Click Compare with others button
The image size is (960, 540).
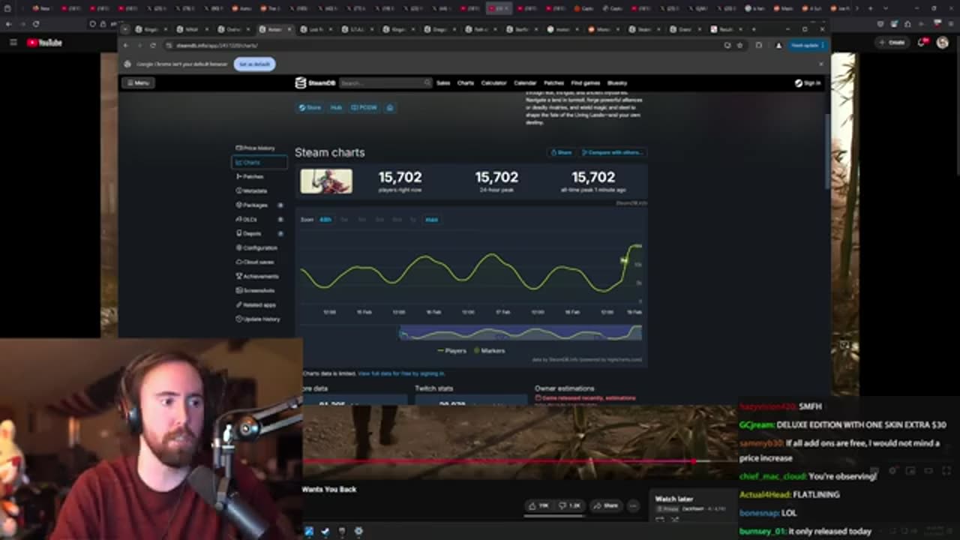[613, 152]
